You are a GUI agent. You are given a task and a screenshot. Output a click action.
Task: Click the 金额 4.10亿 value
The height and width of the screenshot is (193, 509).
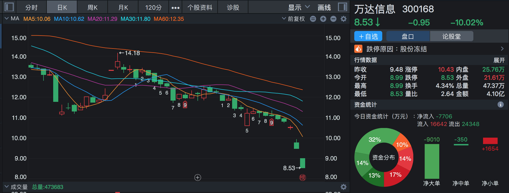[496, 94]
